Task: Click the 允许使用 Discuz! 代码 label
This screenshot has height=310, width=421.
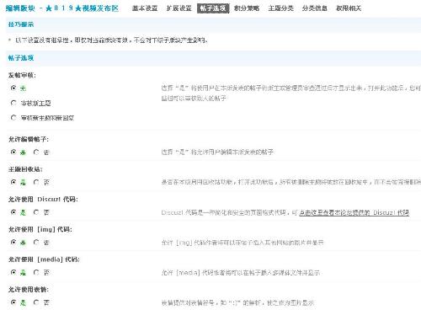Action: 43,200
